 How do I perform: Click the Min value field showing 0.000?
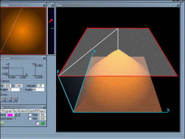coord(42,118)
